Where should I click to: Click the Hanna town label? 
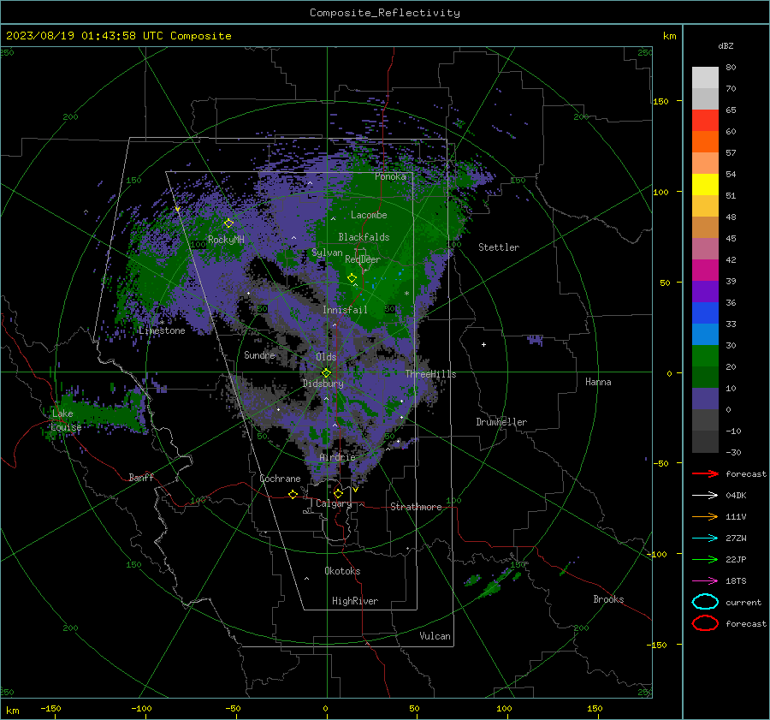point(598,382)
